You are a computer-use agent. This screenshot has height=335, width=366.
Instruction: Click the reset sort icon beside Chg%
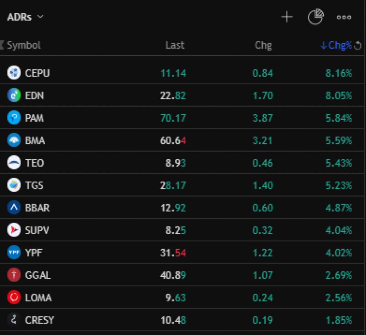tap(358, 45)
